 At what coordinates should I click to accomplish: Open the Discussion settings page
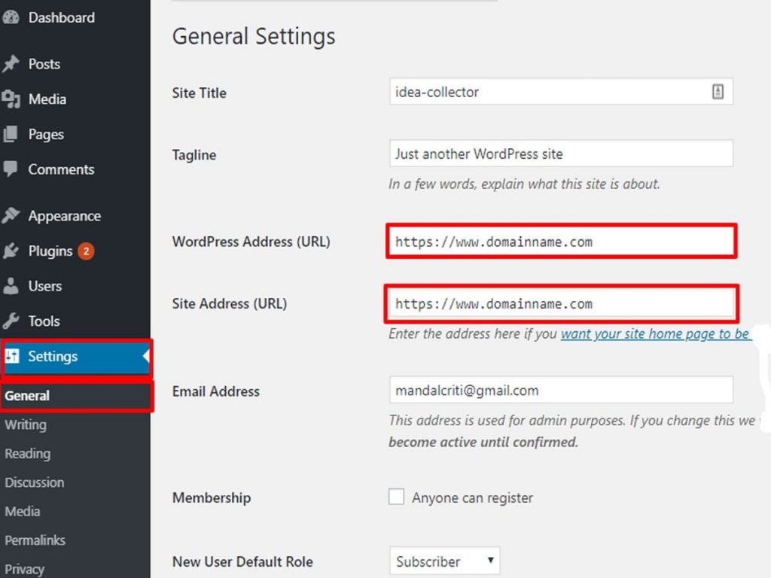point(35,482)
